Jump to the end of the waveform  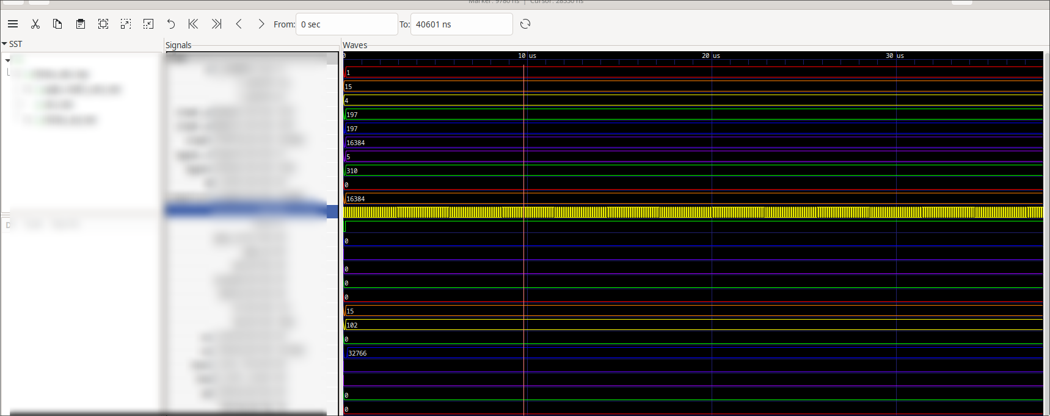click(216, 24)
